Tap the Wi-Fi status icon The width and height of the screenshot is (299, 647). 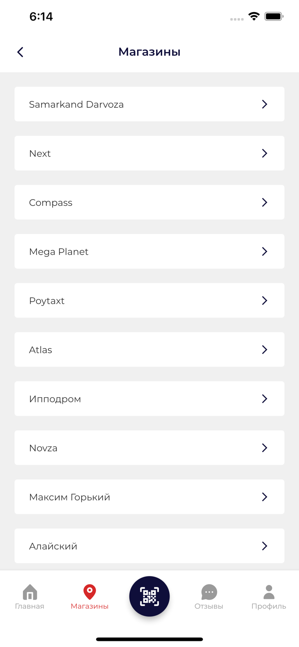[254, 16]
